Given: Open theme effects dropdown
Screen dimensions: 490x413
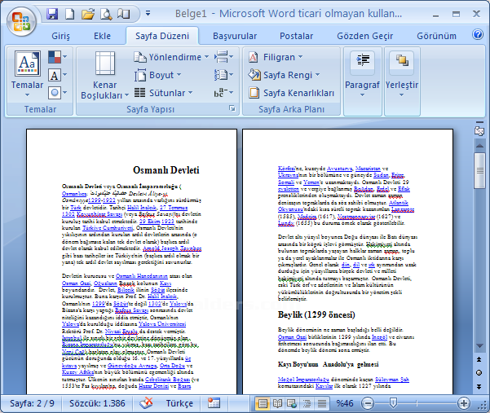Looking at the screenshot, I should pos(58,93).
